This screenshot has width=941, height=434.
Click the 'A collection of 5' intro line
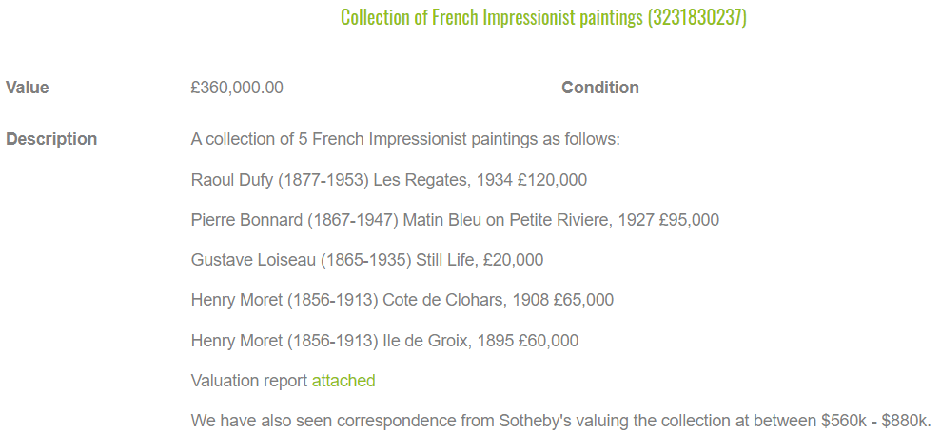(x=405, y=139)
